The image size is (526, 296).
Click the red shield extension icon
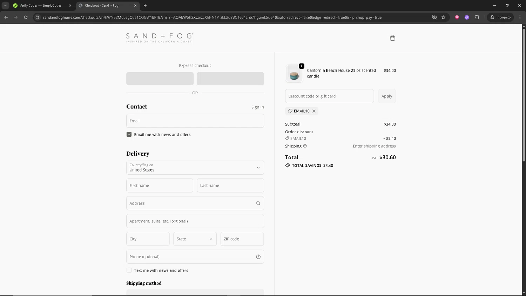(x=457, y=17)
